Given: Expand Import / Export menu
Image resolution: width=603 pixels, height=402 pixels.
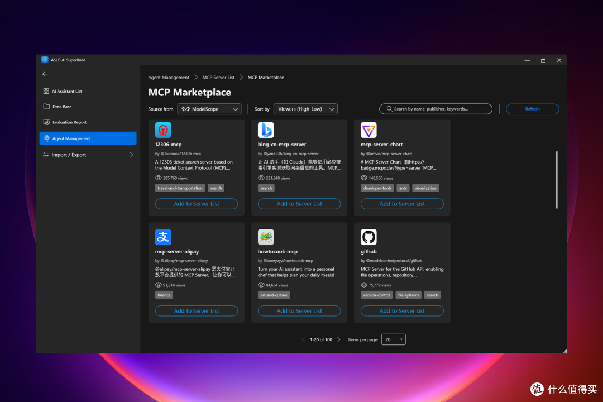Looking at the screenshot, I should pos(88,155).
